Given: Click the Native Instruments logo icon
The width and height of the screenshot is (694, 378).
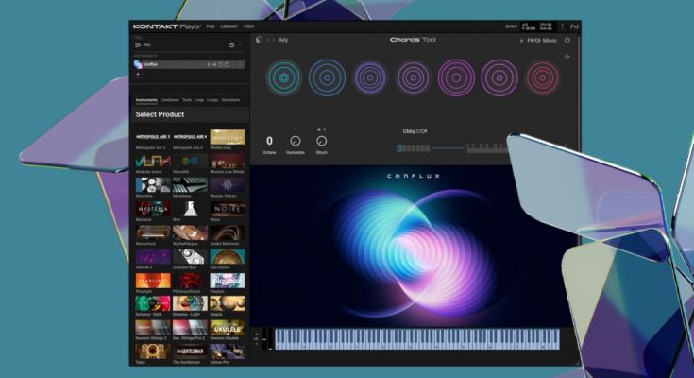Looking at the screenshot, I should pyautogui.click(x=574, y=26).
